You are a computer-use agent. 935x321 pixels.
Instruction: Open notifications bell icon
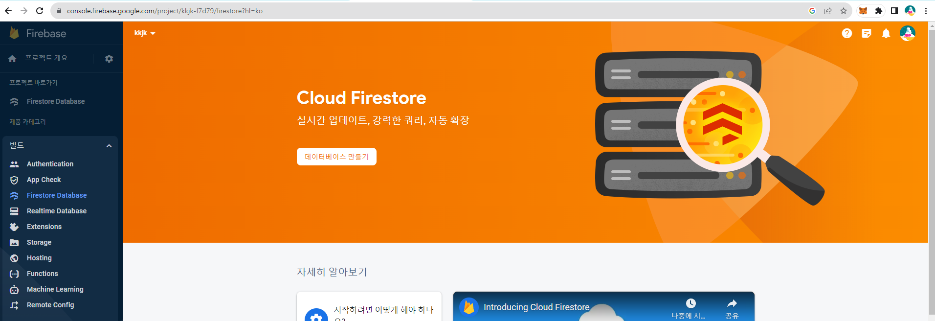[886, 33]
